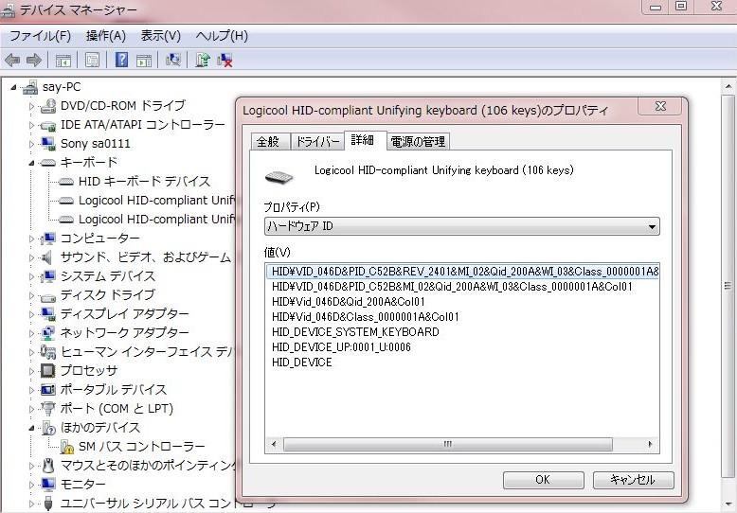Viewport: 737px width, 513px height.
Task: Click the サウンド、ビデオ speaker icon
Action: coord(47,257)
